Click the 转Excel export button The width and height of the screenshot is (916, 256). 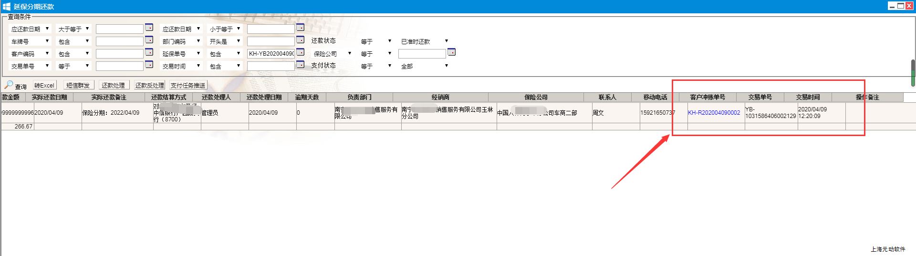click(44, 86)
